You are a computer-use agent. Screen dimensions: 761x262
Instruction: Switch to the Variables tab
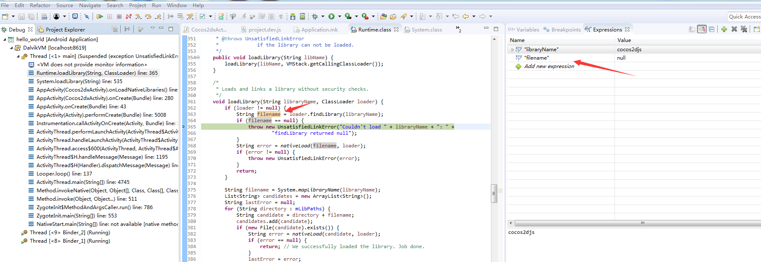(523, 29)
